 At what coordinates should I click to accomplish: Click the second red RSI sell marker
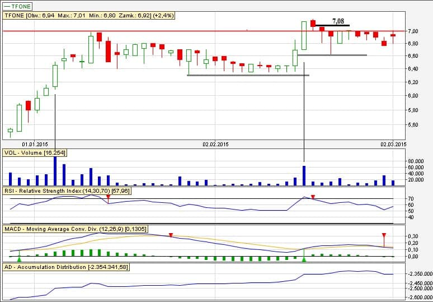tap(313, 197)
